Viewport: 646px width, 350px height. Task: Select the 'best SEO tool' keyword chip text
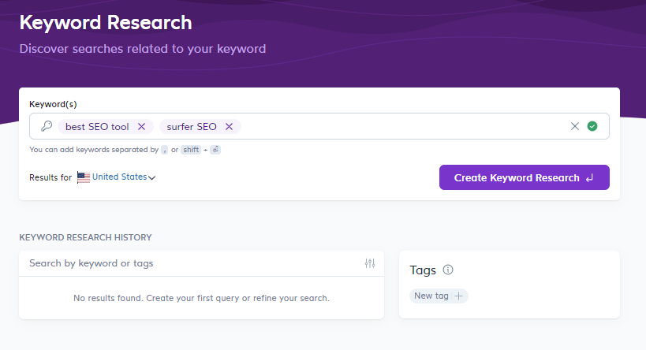(x=97, y=127)
